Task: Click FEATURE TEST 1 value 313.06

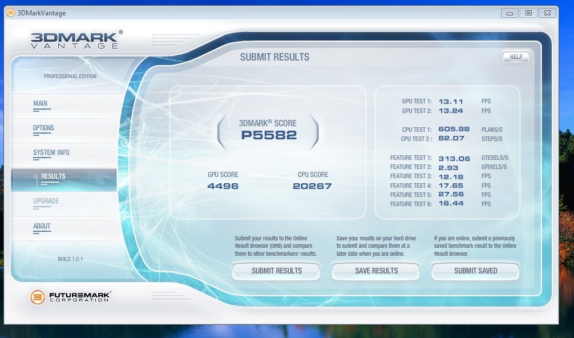Action: click(x=454, y=159)
